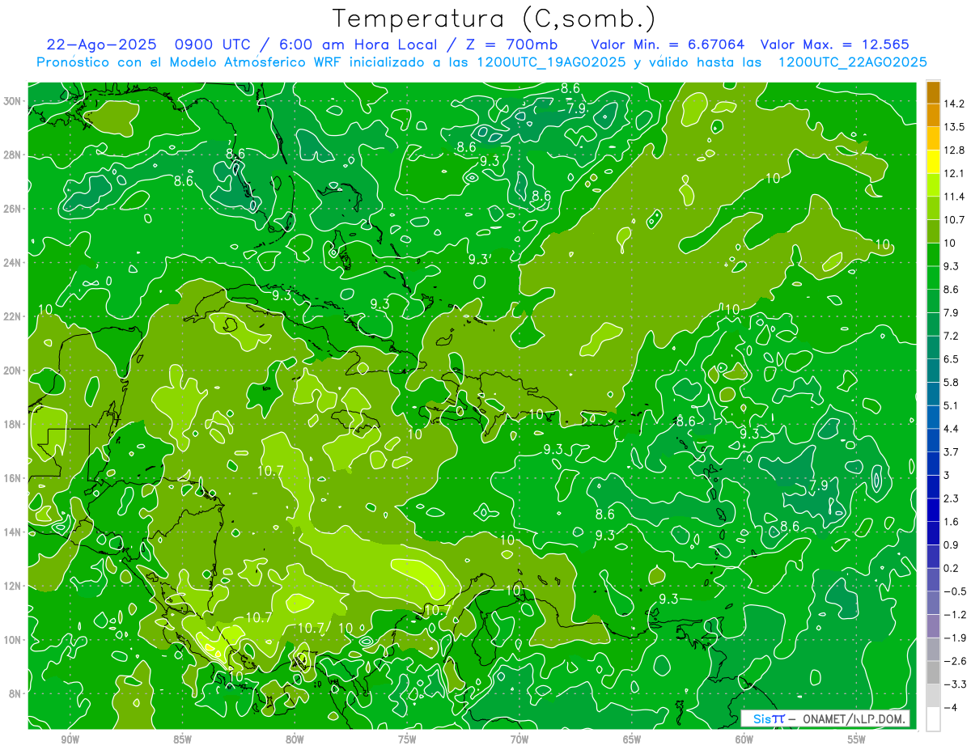Image resolution: width=971 pixels, height=750 pixels.
Task: Select the '1200UTC_22AGO2025' valid-until time
Action: [851, 62]
